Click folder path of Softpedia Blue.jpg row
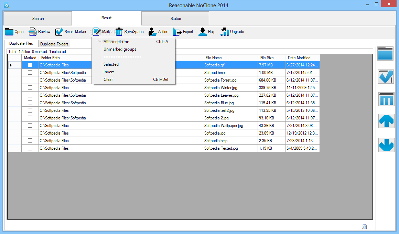 pos(121,103)
